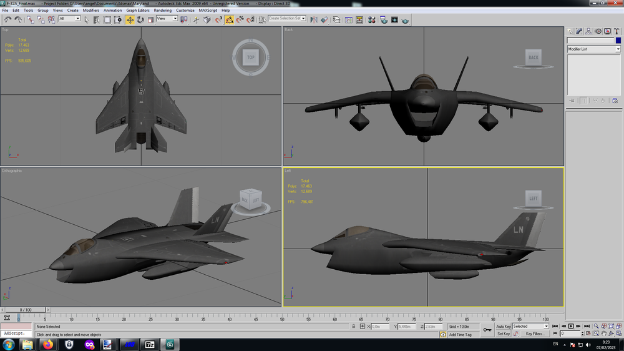Open the Schematic View icon
Viewport: 624px width, 351px height.
pos(359,19)
